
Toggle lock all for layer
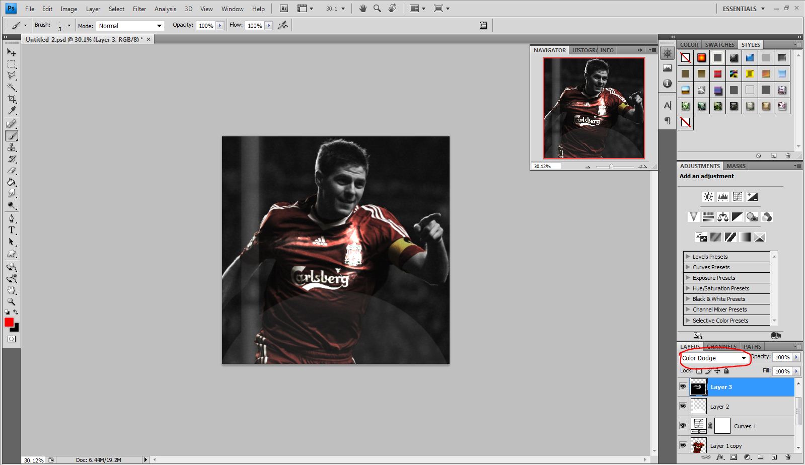point(726,371)
